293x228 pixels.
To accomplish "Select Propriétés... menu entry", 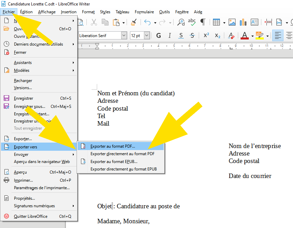I will (x=39, y=198).
